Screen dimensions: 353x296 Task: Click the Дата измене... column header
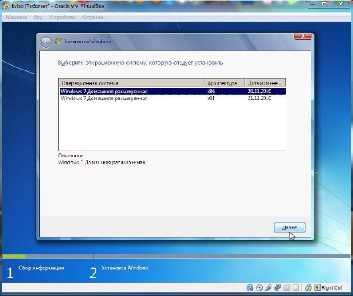coord(265,83)
